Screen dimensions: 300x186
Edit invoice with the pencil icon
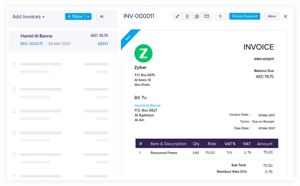pos(177,16)
